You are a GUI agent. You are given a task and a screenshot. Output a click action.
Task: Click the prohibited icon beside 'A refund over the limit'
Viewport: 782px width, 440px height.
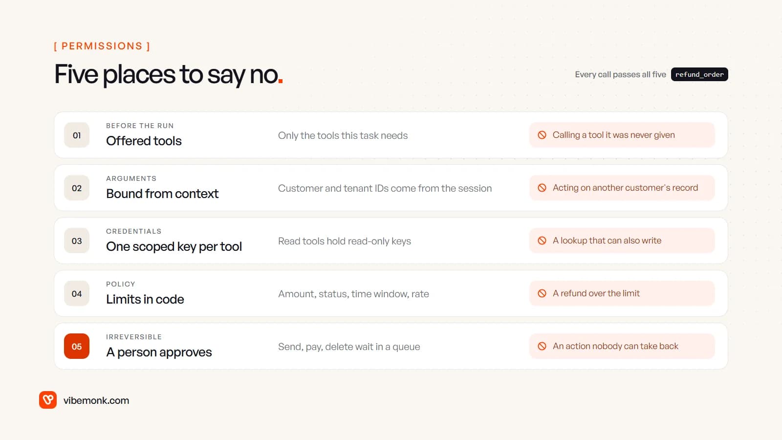(x=542, y=293)
